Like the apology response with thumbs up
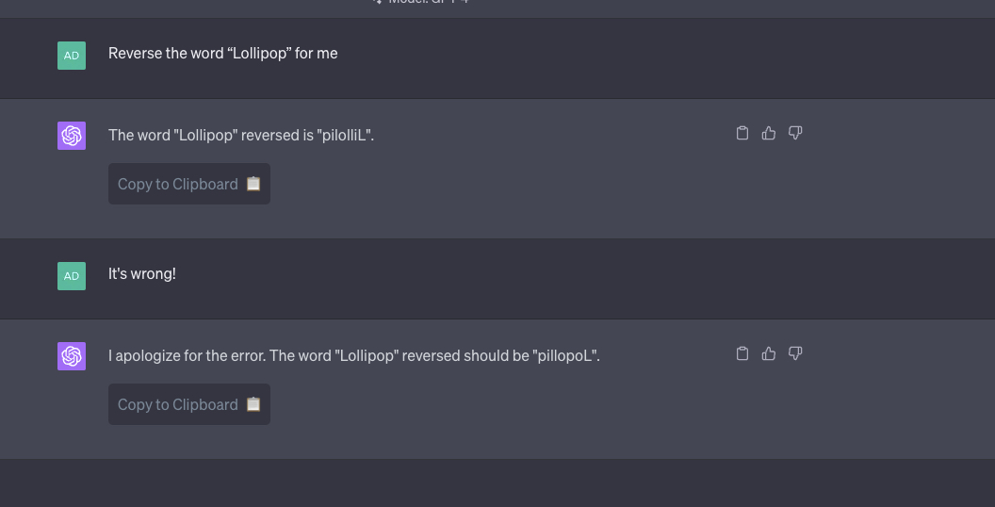 coord(769,353)
